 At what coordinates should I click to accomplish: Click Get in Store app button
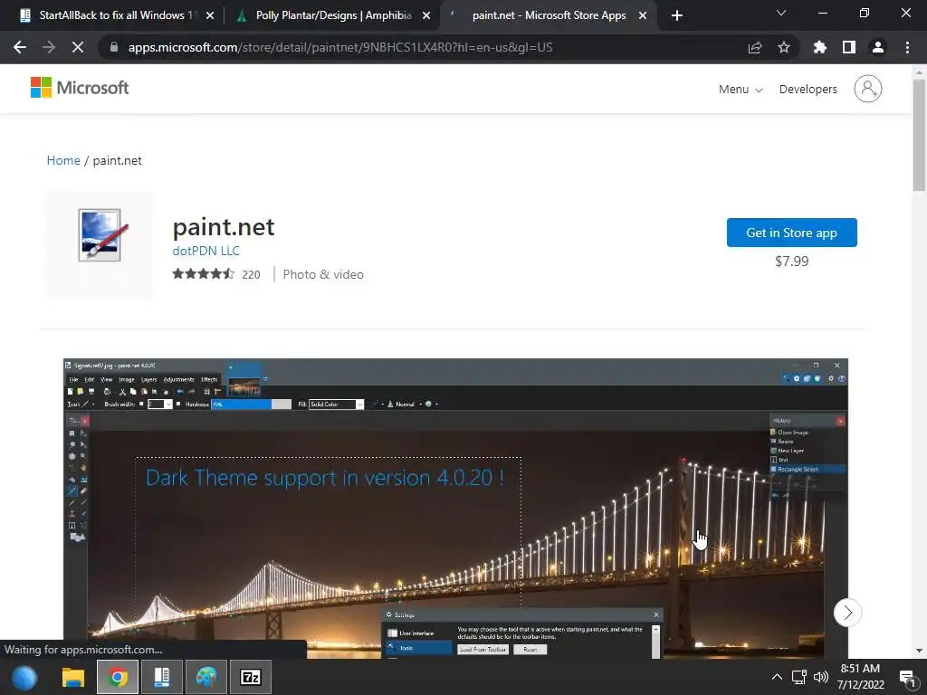coord(791,233)
